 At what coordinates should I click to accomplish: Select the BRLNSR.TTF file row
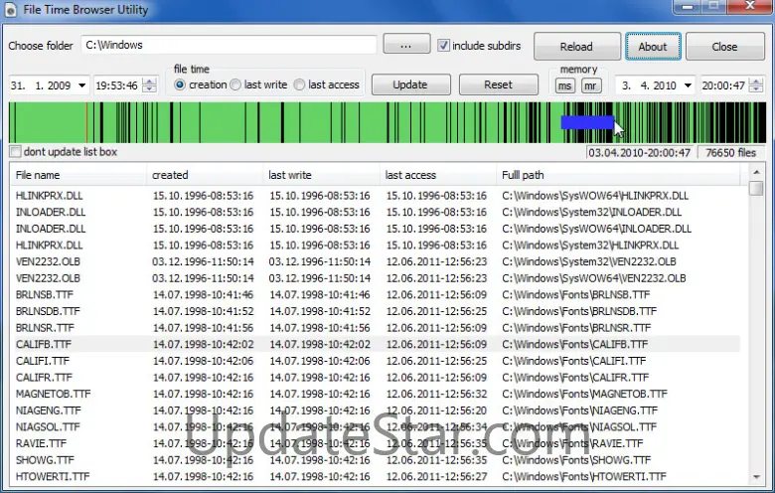pos(376,327)
